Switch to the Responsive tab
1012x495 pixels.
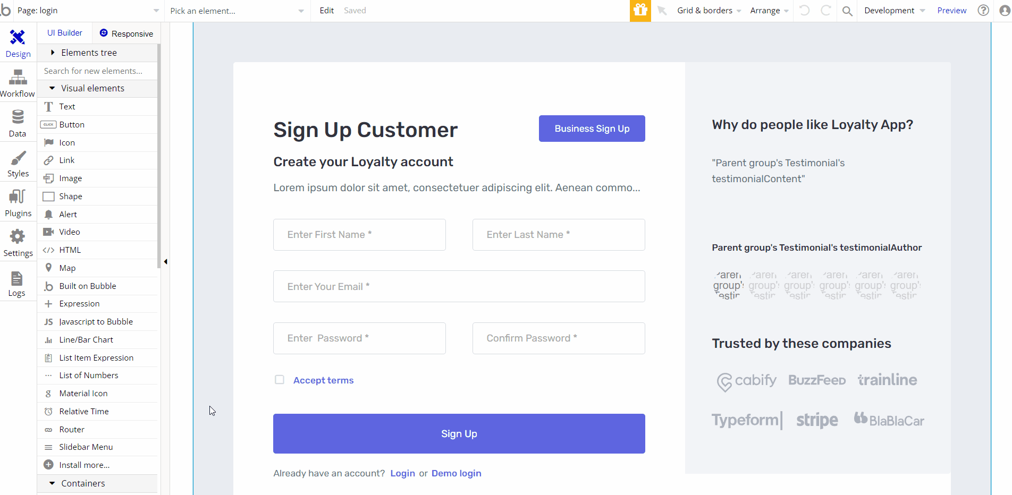pos(126,33)
